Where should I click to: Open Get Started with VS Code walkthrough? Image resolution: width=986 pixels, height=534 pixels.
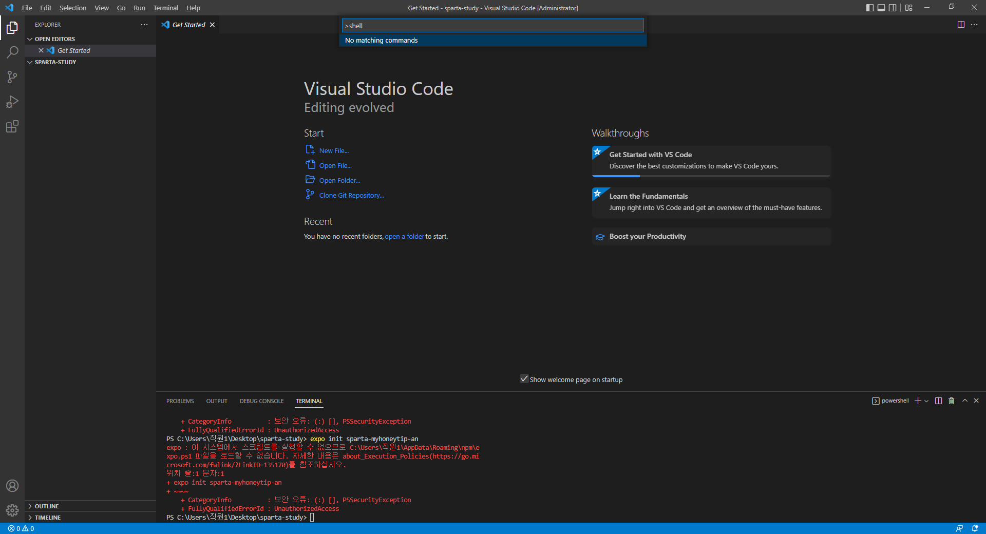pyautogui.click(x=711, y=161)
